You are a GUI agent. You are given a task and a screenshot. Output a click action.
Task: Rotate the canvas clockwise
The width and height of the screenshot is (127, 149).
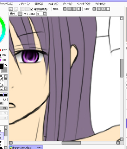tap(104, 9)
